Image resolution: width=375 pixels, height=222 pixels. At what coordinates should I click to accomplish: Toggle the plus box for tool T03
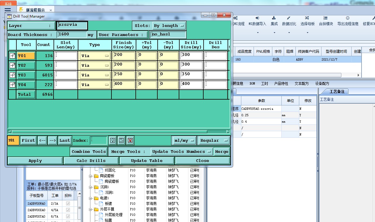point(12,75)
